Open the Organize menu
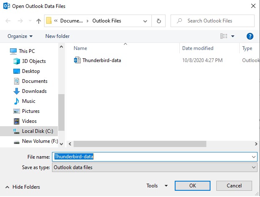 20,36
